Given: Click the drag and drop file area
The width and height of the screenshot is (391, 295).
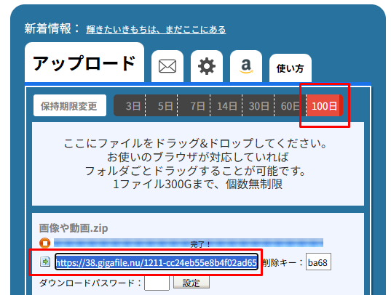Looking at the screenshot, I should [198, 163].
